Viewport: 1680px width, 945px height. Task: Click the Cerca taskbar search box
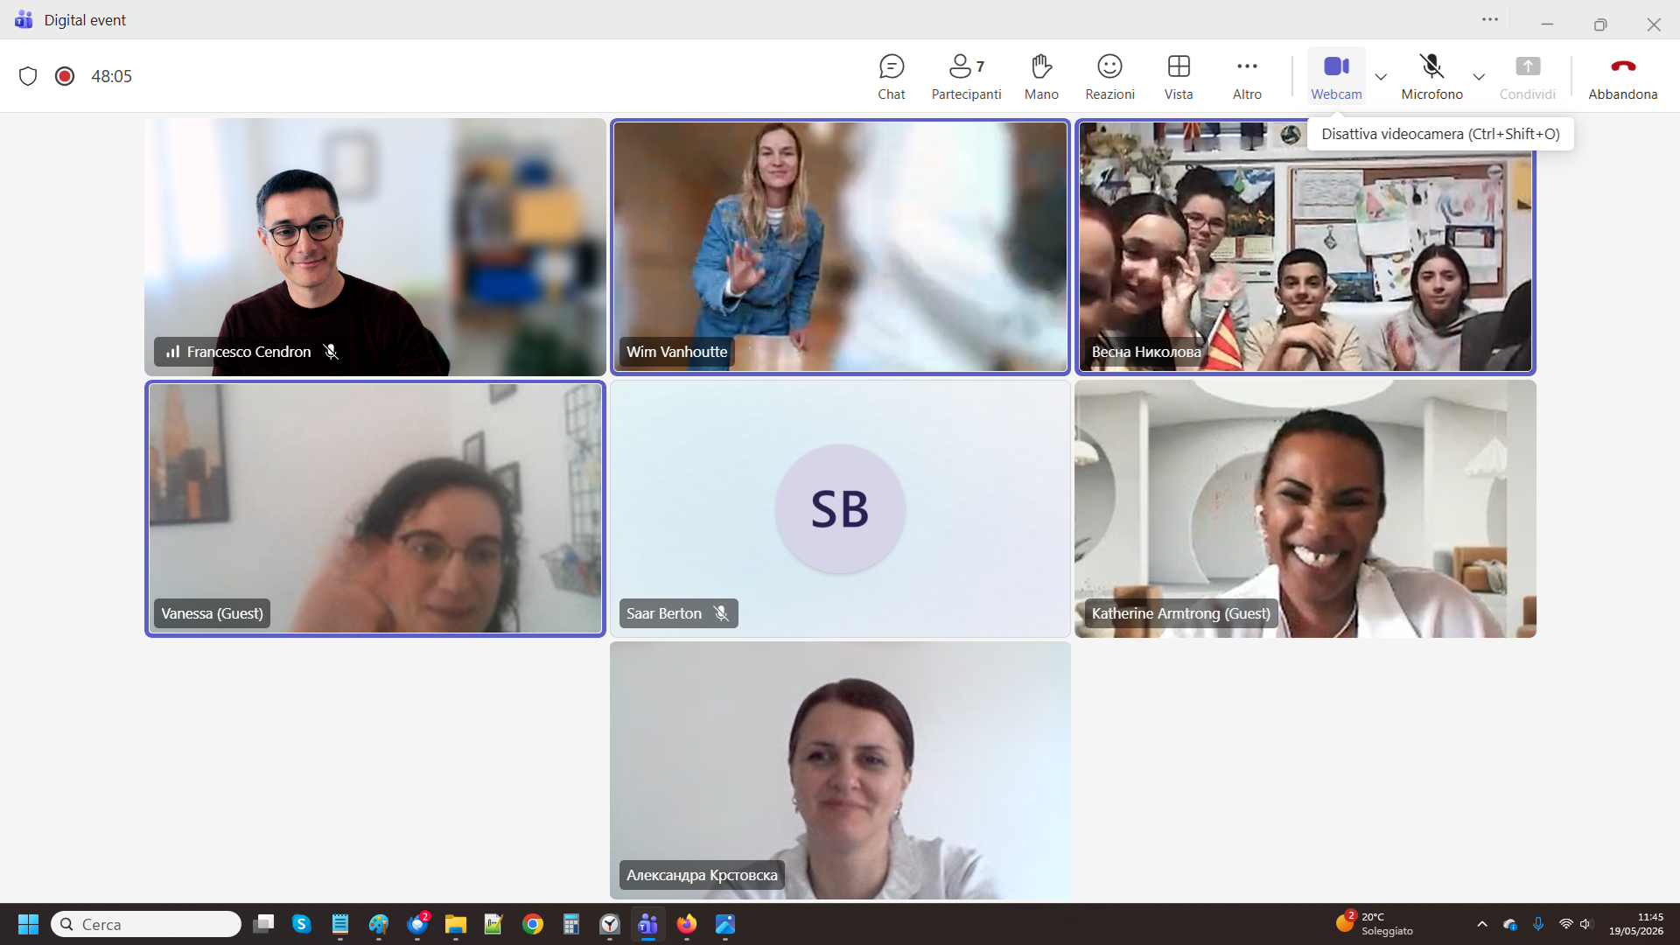coord(146,924)
